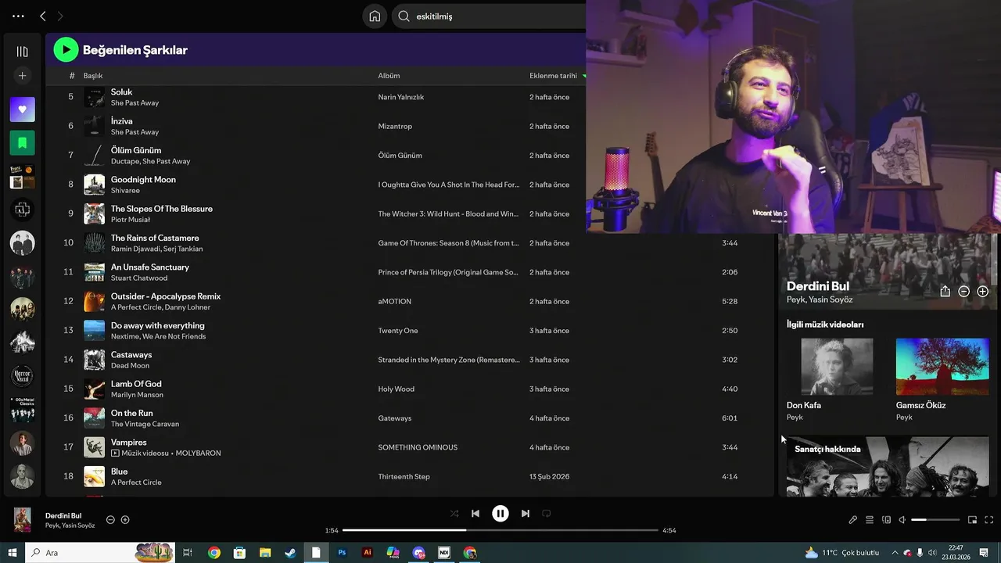Click the search magnifier icon
The width and height of the screenshot is (1001, 563).
click(404, 16)
